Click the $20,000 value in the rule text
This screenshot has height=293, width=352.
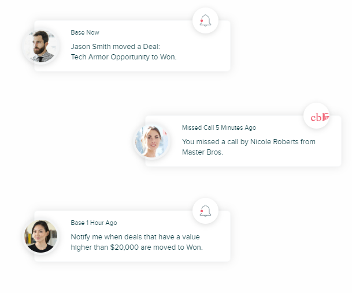124,247
